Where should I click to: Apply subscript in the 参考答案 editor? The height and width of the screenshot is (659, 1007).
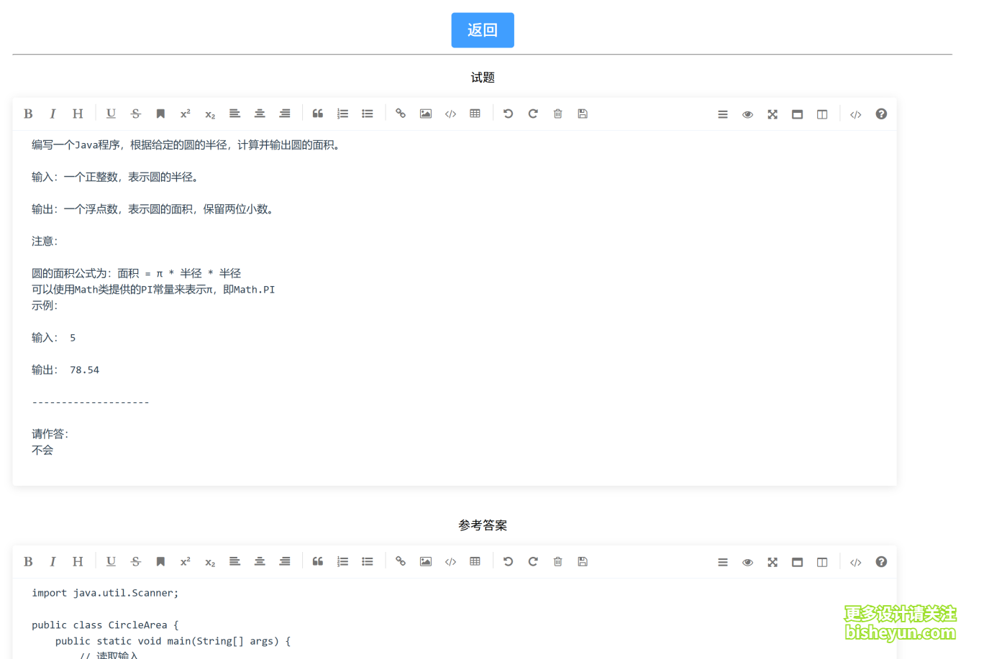[210, 561]
